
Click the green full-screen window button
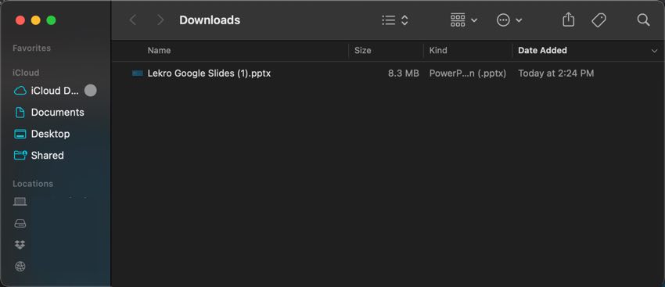click(52, 20)
